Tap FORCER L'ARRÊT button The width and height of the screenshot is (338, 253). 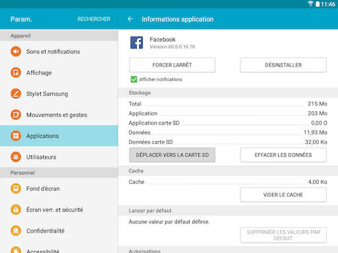pos(172,65)
